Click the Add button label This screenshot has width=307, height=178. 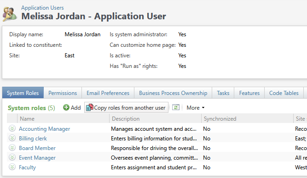[75, 107]
